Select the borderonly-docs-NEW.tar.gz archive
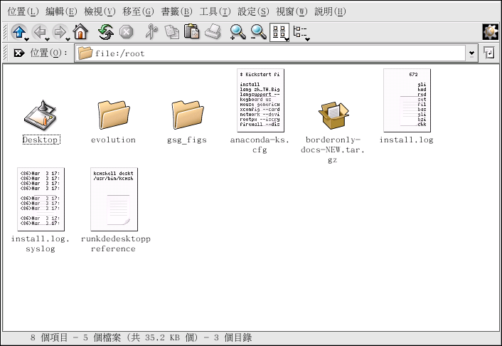Screen dimensions: 502x346 coord(333,115)
